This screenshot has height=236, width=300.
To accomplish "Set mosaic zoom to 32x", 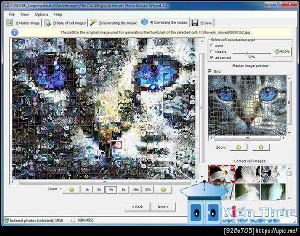I will pyautogui.click(x=148, y=190).
